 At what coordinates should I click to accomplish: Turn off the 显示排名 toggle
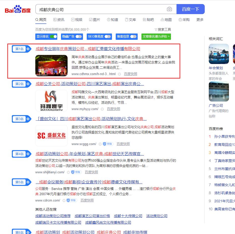53,37
